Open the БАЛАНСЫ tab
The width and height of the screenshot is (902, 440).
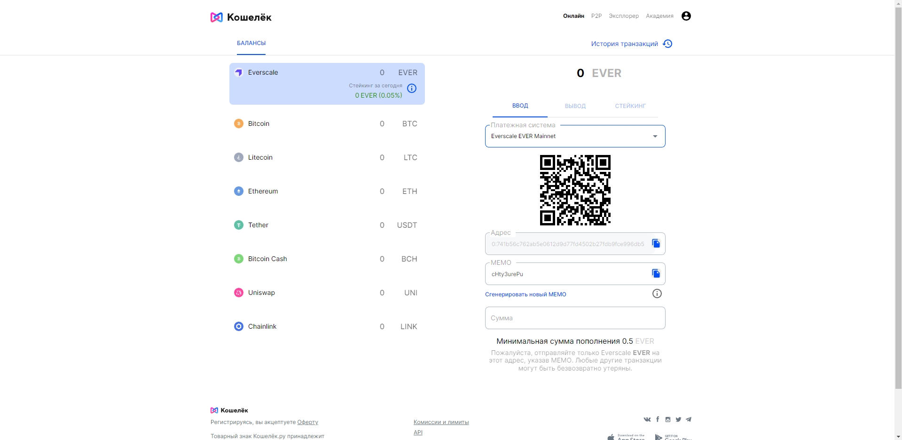(251, 43)
